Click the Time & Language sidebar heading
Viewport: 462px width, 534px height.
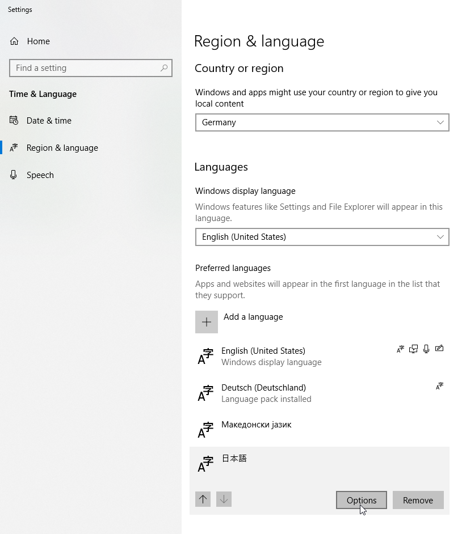click(x=43, y=94)
